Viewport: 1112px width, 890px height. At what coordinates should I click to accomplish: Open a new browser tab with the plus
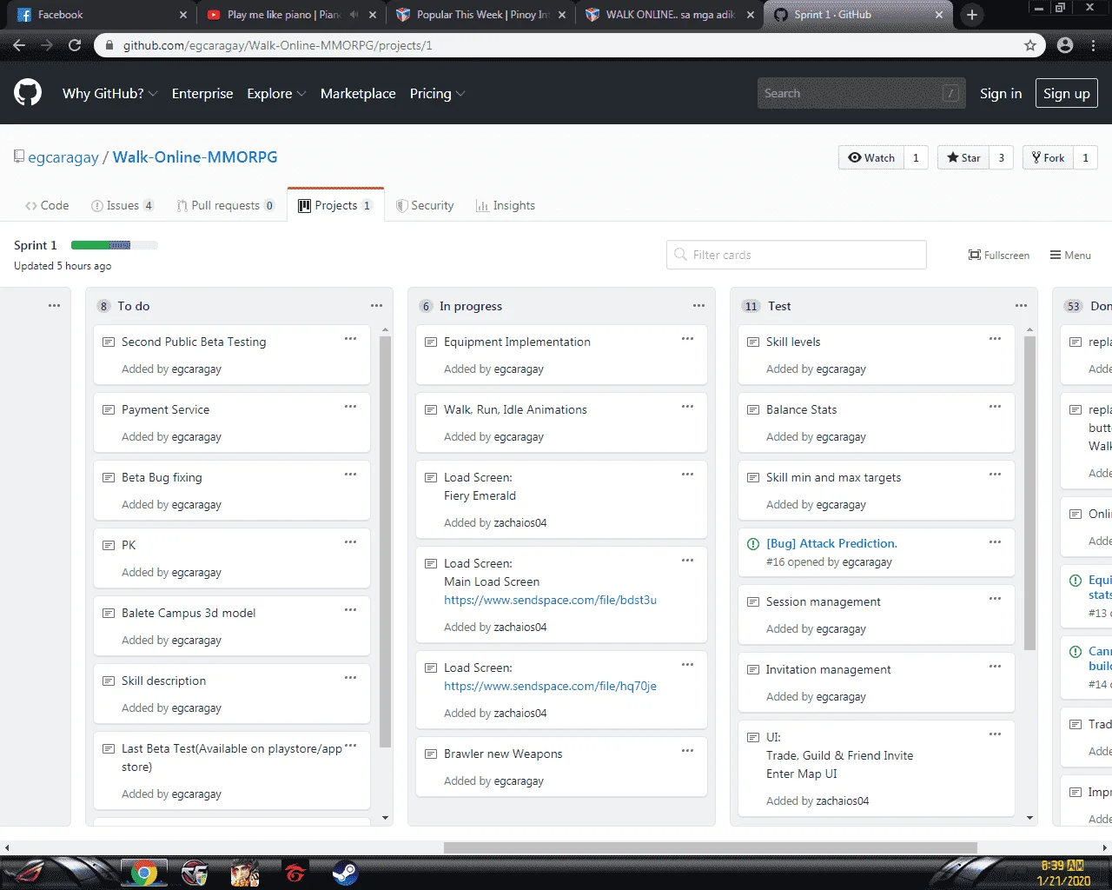tap(972, 15)
